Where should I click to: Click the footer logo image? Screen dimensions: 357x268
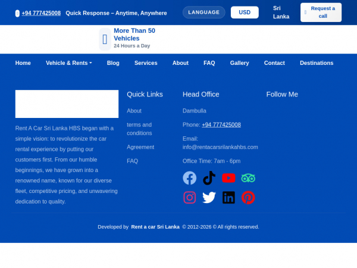click(67, 104)
